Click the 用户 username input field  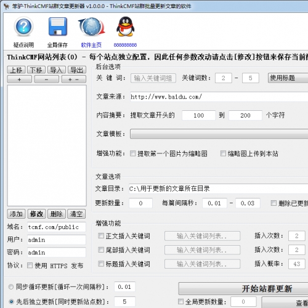[x=57, y=240]
